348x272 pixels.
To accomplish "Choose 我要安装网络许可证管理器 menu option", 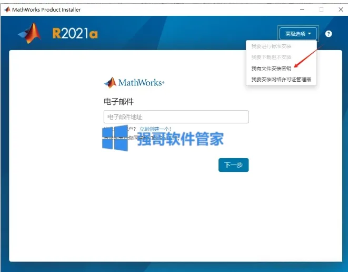I will tap(281, 79).
